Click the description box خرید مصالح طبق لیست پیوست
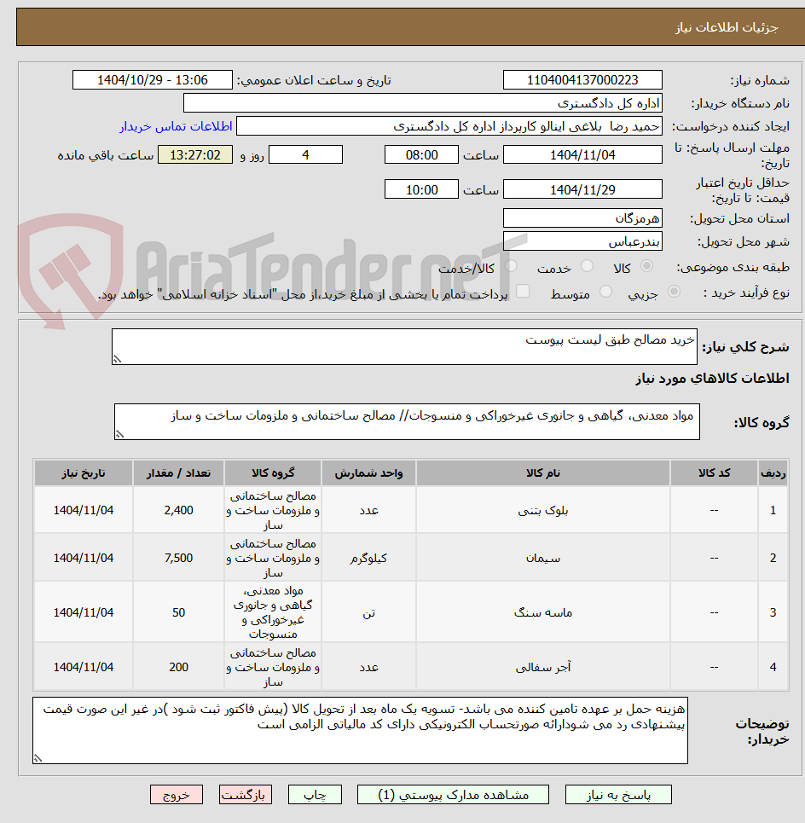Screen dimensions: 805x823 tap(404, 347)
